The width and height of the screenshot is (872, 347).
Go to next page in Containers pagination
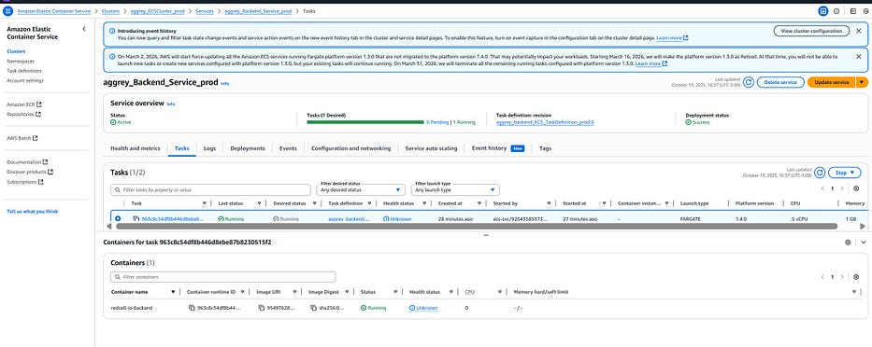[842, 276]
